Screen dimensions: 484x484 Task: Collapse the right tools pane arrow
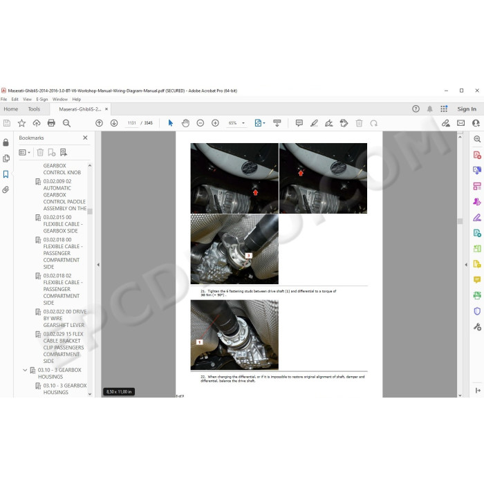pyautogui.click(x=466, y=265)
